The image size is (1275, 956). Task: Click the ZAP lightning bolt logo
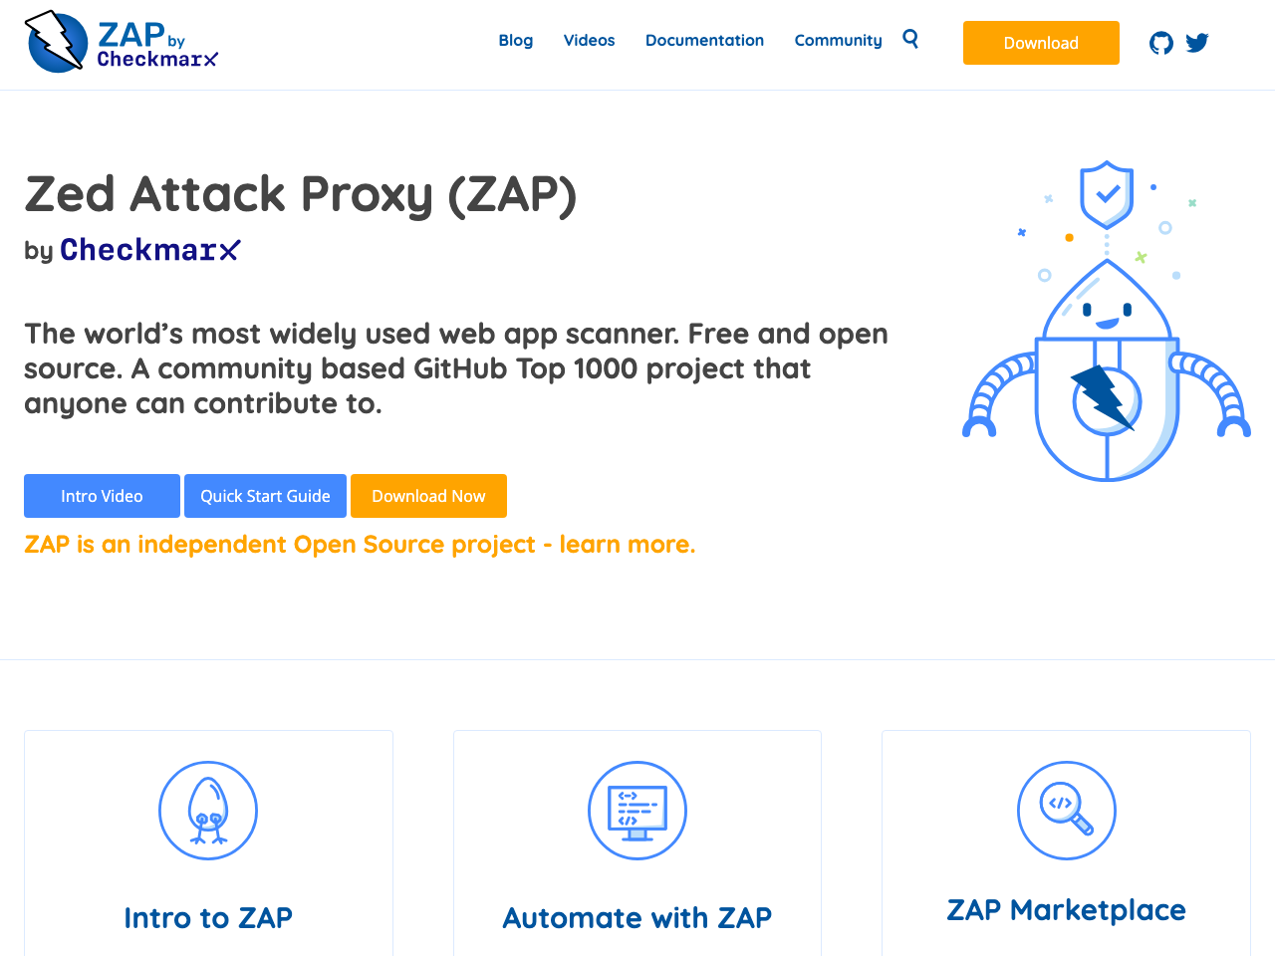coord(53,40)
